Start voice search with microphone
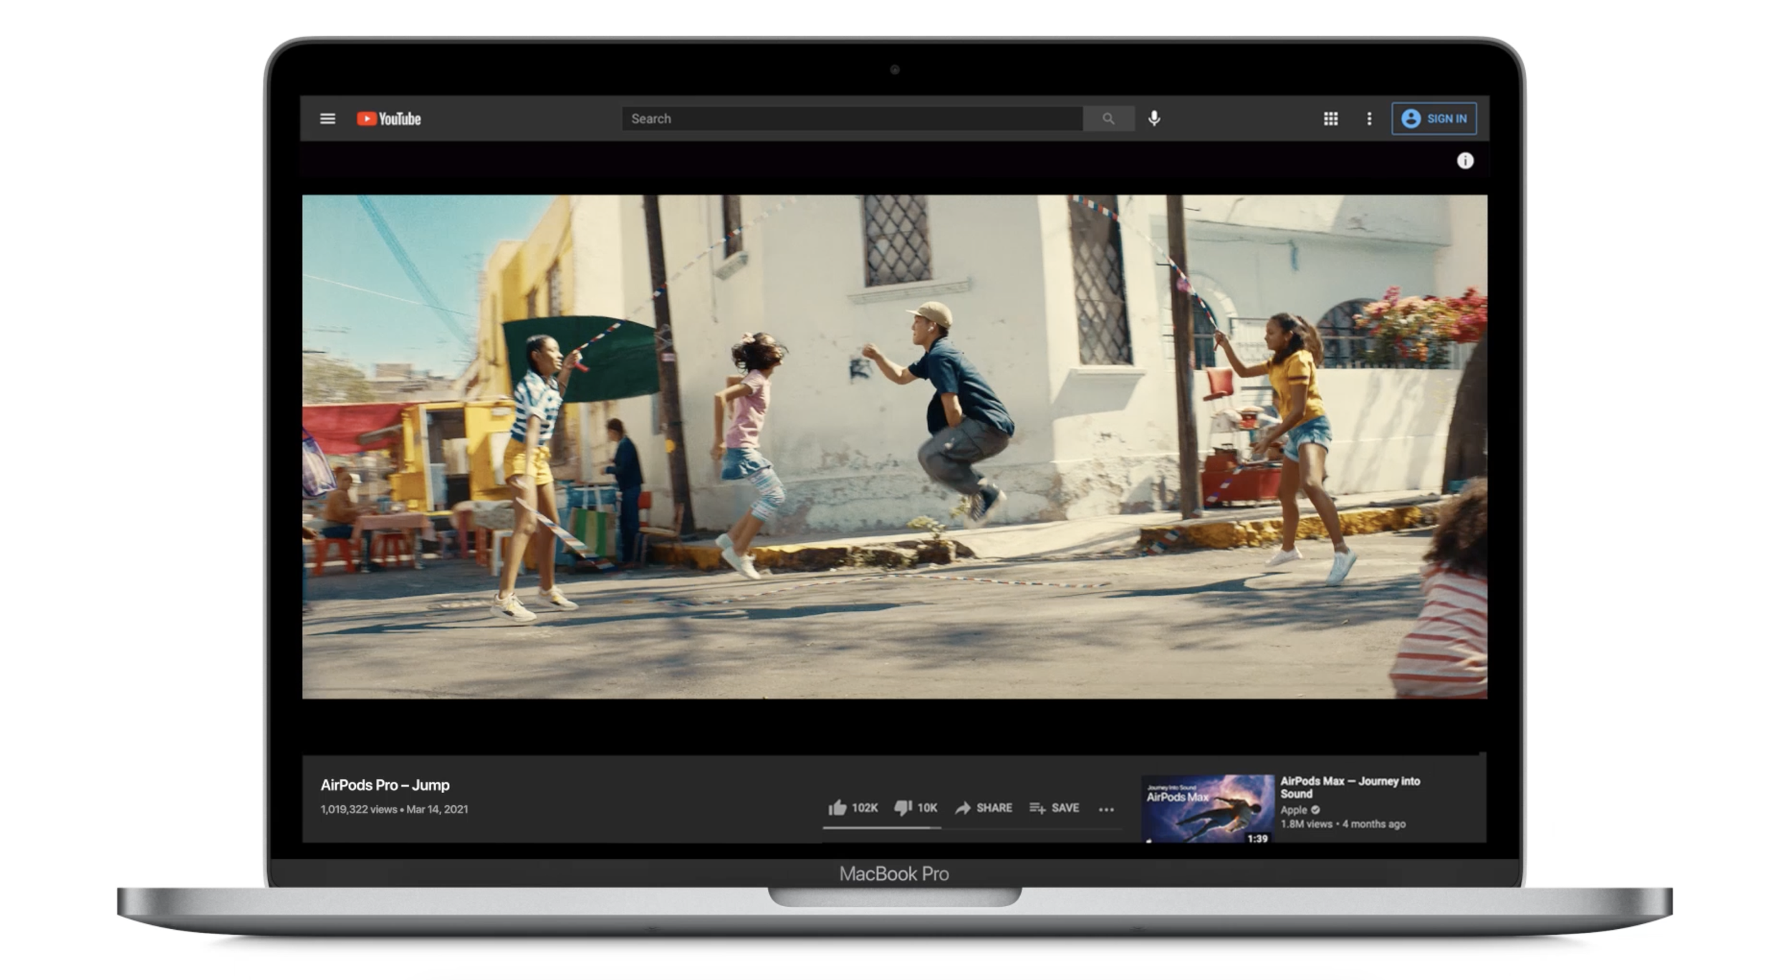Screen dimensions: 1791x980 click(1153, 118)
